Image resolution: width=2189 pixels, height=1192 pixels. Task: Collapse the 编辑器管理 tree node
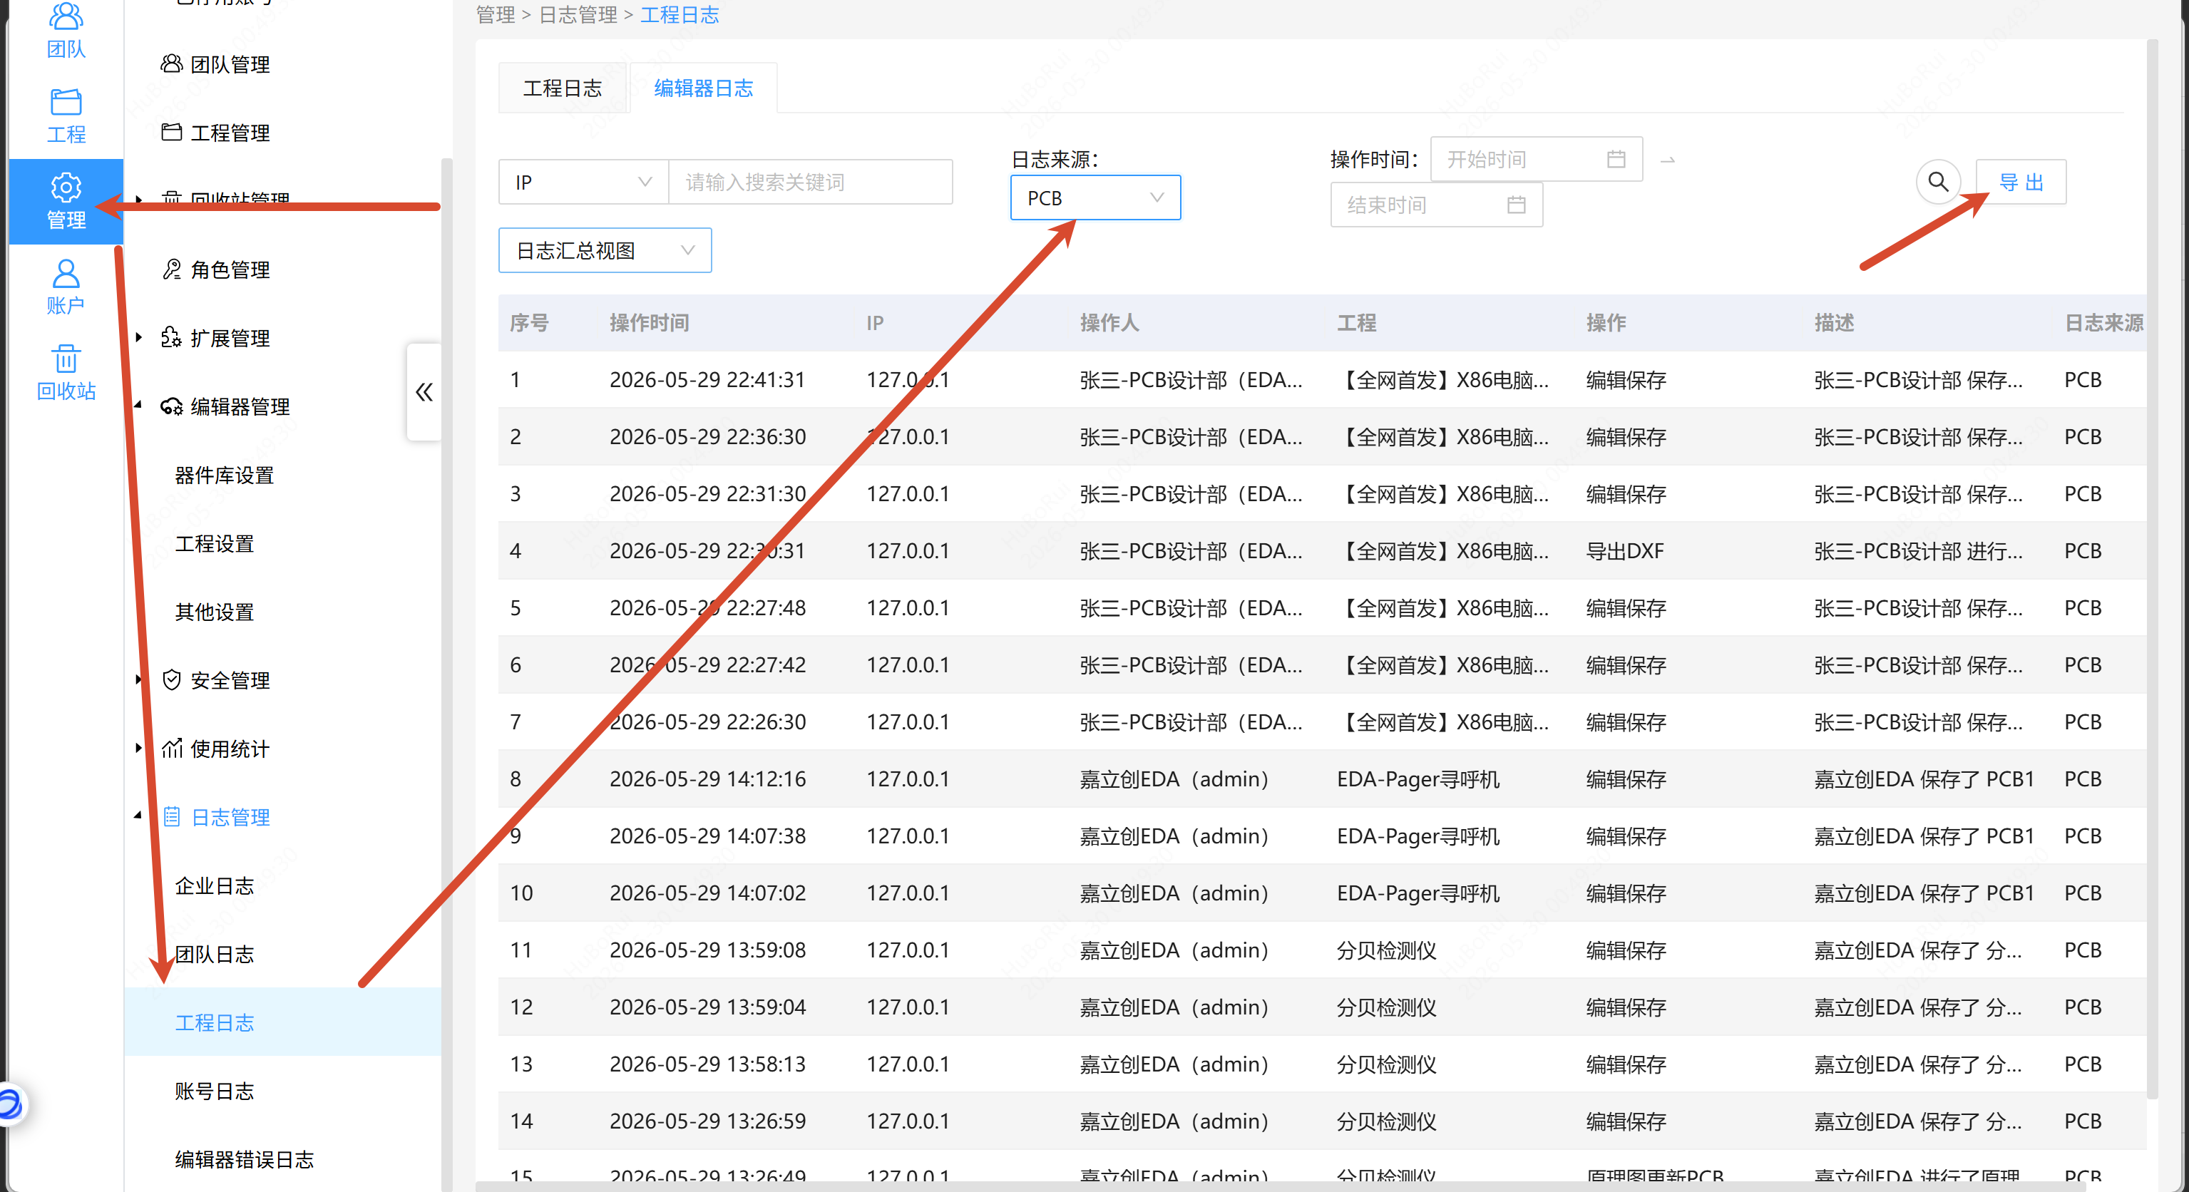[138, 405]
